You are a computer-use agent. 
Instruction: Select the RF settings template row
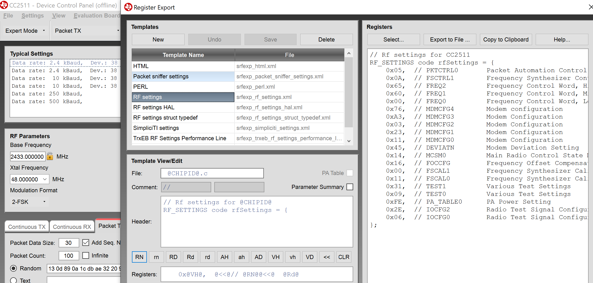(238, 97)
